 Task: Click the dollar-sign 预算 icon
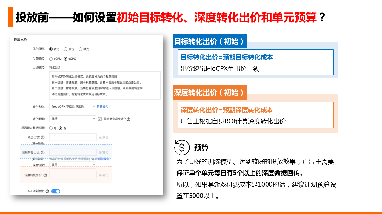click(x=182, y=147)
